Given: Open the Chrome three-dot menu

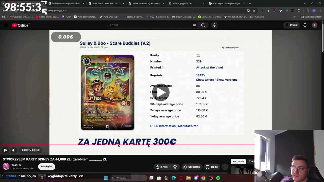Looking at the screenshot, I should (320, 11).
